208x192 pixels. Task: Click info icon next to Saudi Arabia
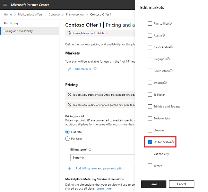[172, 47]
